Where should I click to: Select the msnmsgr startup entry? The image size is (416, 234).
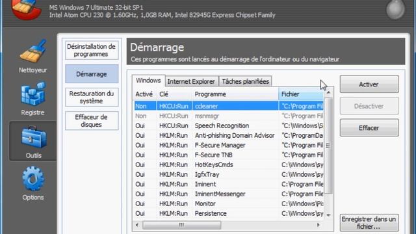(x=228, y=116)
